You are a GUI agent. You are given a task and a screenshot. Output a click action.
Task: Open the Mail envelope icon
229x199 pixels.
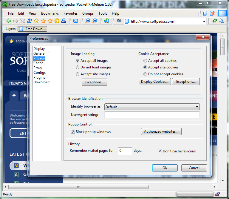[76, 21]
